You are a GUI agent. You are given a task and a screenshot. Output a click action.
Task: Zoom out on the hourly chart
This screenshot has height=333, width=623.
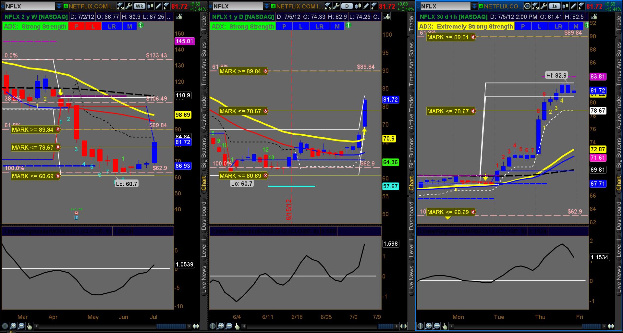[x=437, y=326]
